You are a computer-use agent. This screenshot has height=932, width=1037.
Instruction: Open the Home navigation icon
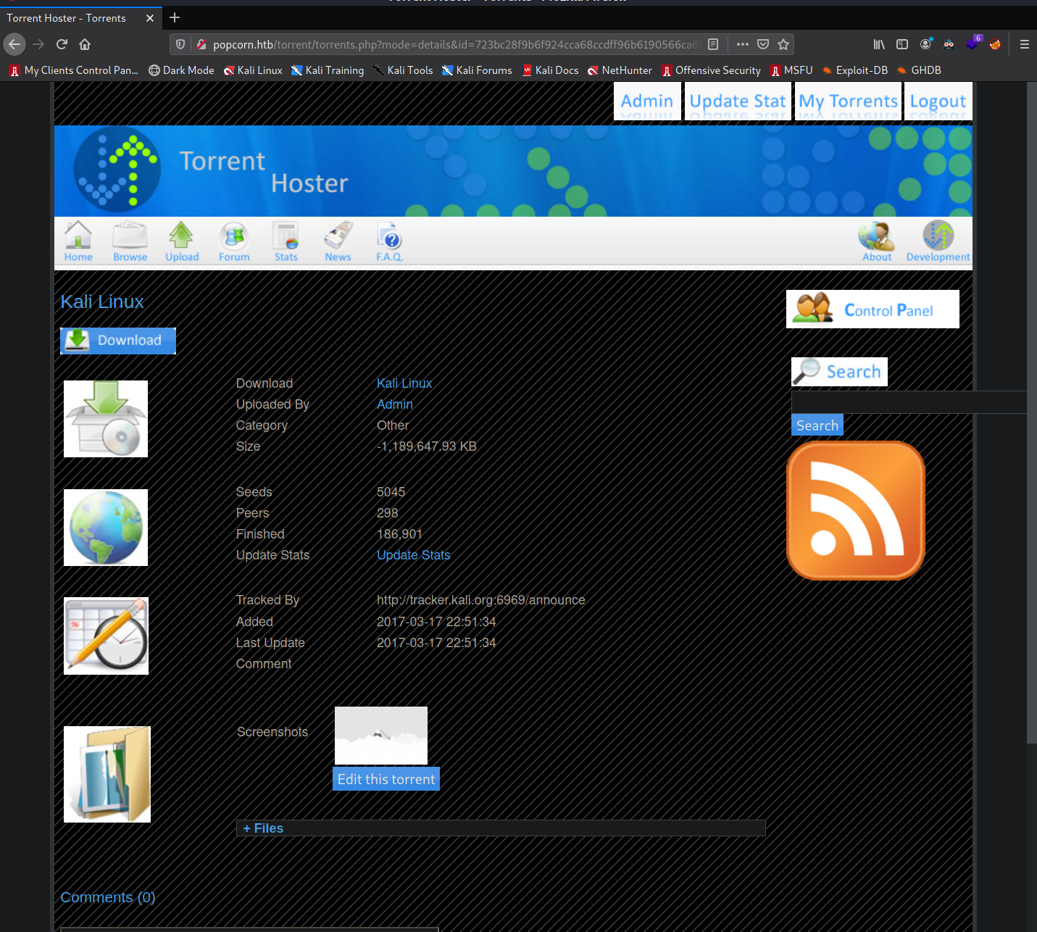(x=78, y=241)
